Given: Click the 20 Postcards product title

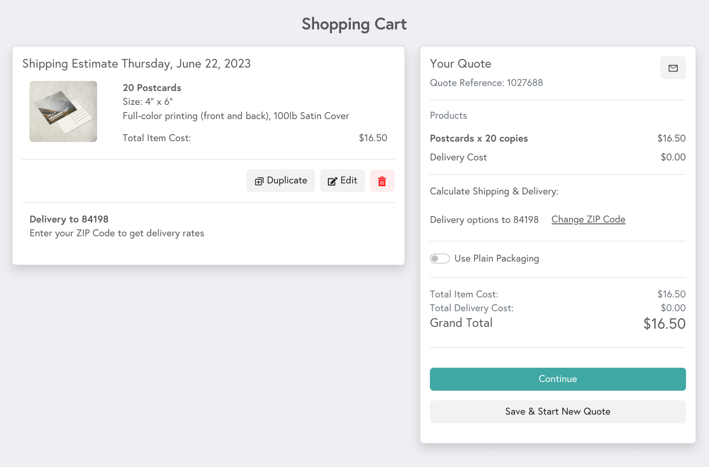Looking at the screenshot, I should (x=152, y=88).
